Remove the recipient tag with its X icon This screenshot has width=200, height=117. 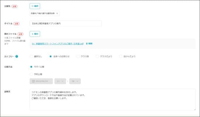click(x=57, y=13)
